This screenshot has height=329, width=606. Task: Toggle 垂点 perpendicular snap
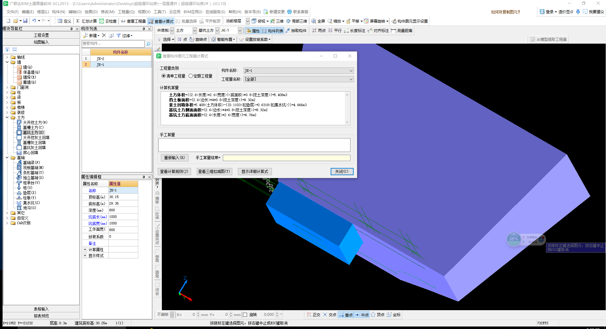[346, 315]
